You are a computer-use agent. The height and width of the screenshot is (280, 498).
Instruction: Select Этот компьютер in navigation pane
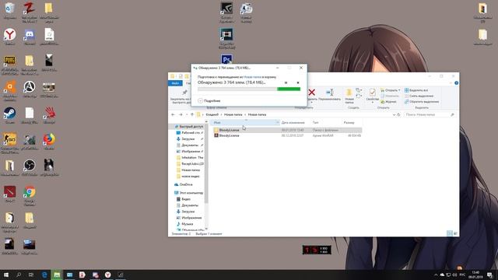tap(188, 193)
